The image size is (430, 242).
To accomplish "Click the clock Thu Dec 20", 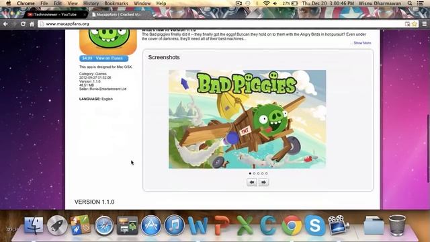I will (328, 3).
